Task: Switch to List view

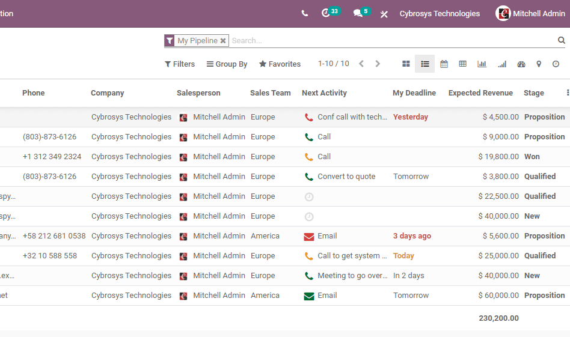Action: coord(425,64)
